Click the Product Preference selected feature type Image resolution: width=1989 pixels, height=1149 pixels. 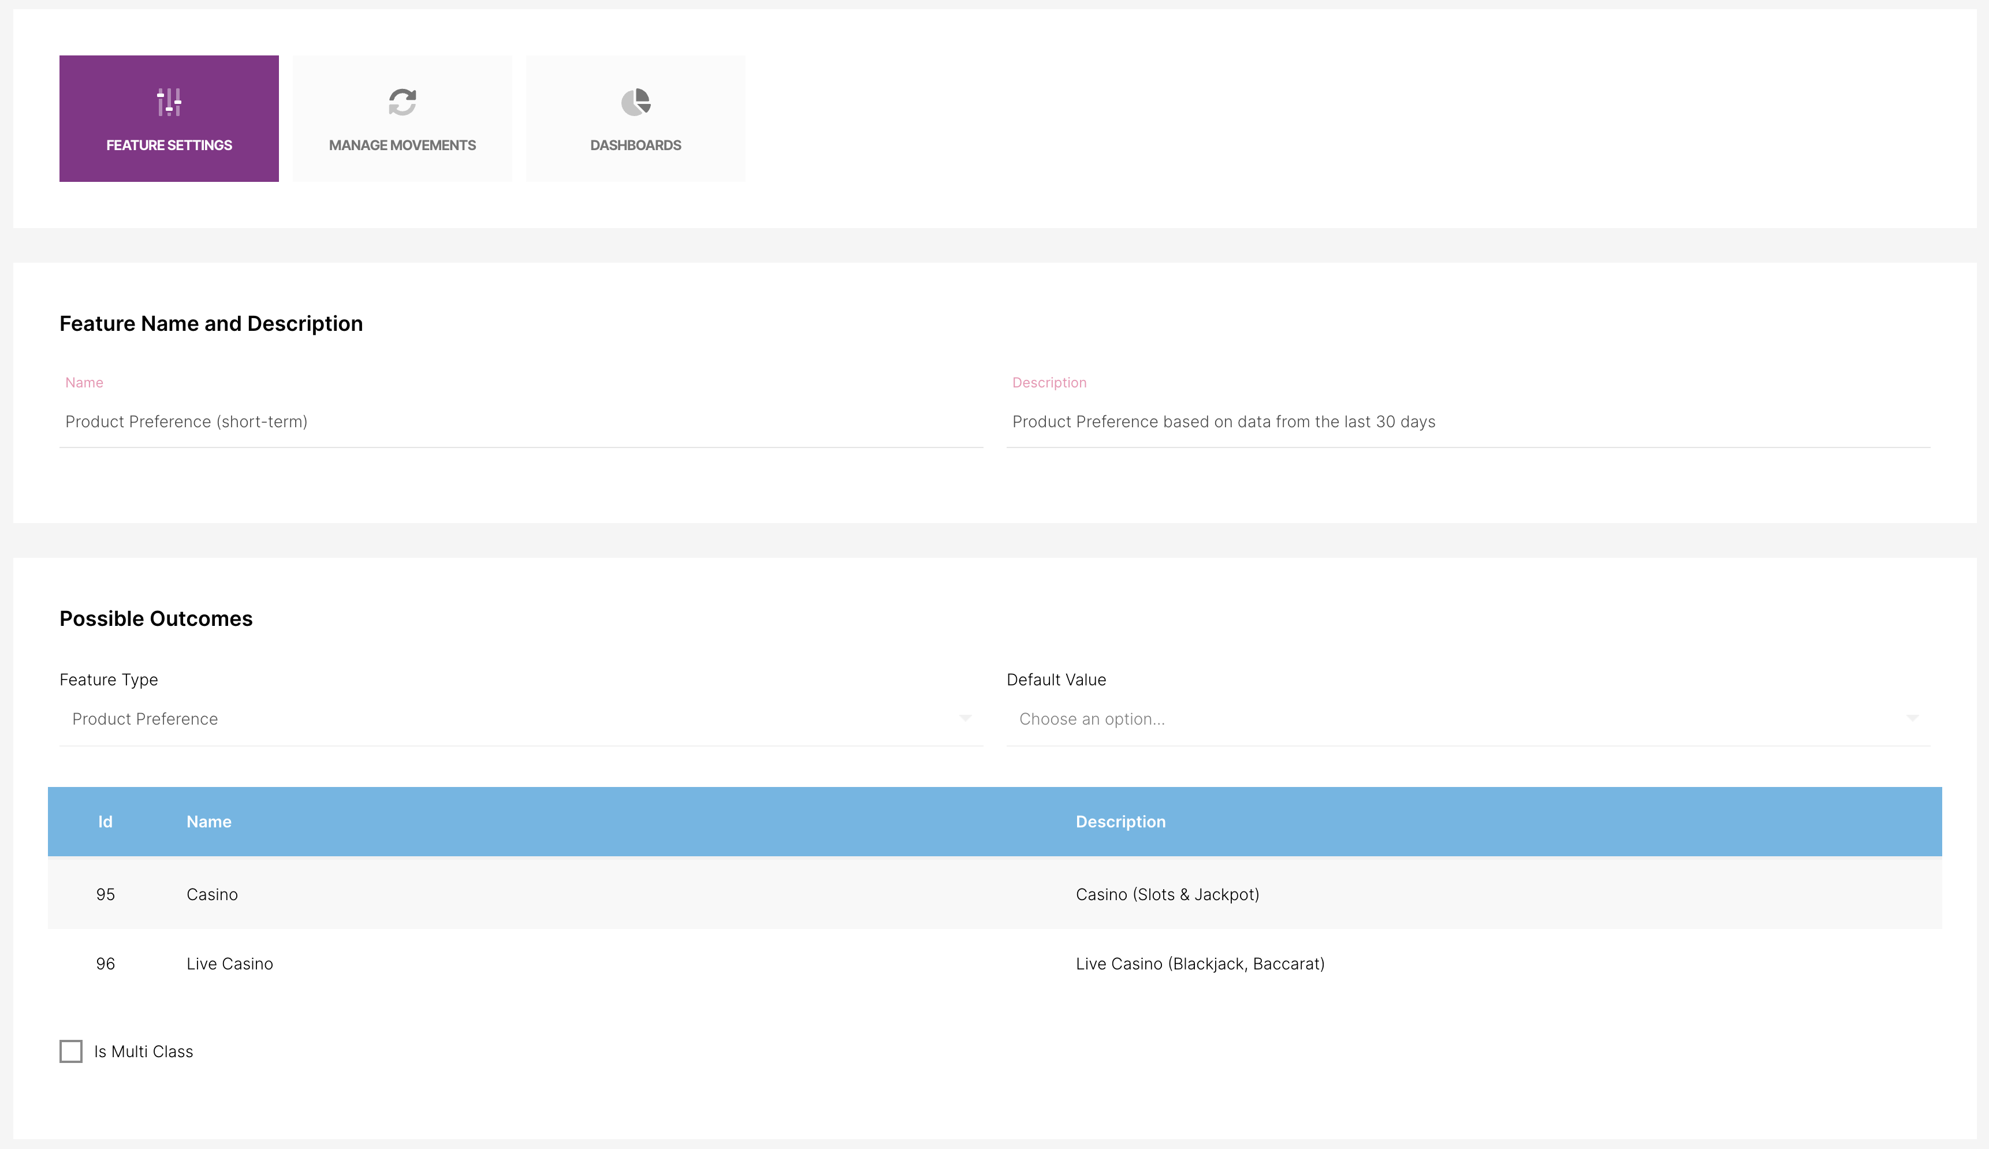[x=145, y=719]
